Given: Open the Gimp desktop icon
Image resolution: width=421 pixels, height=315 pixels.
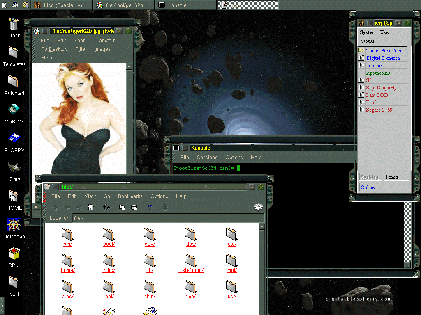Looking at the screenshot, I should [x=14, y=168].
